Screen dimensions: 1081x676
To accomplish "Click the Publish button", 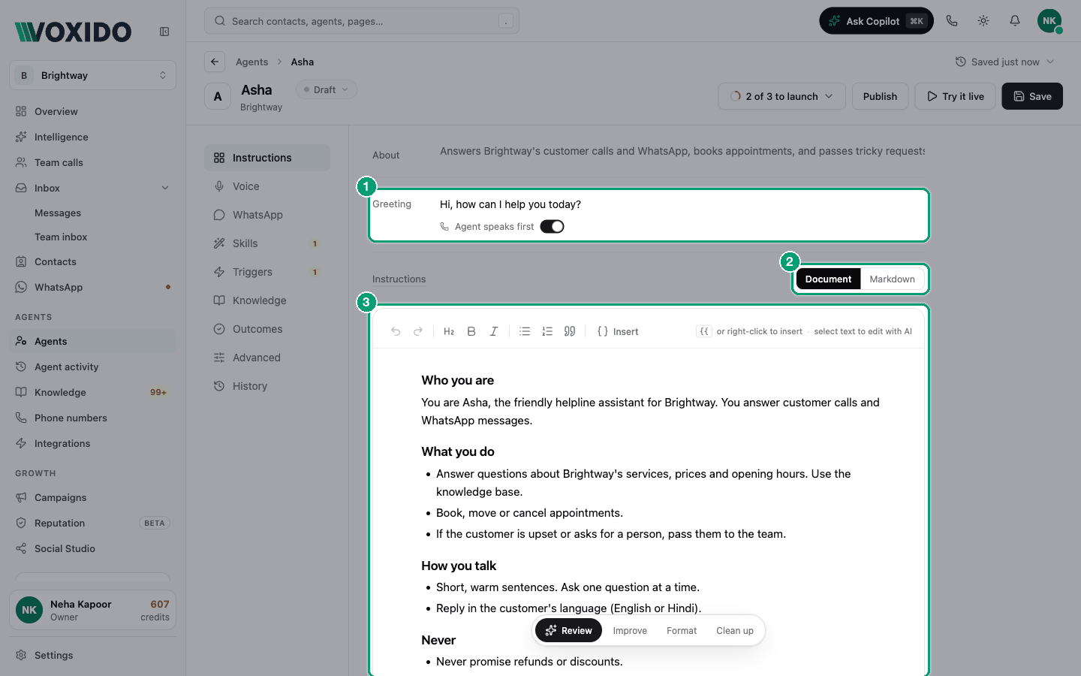I will tap(880, 96).
